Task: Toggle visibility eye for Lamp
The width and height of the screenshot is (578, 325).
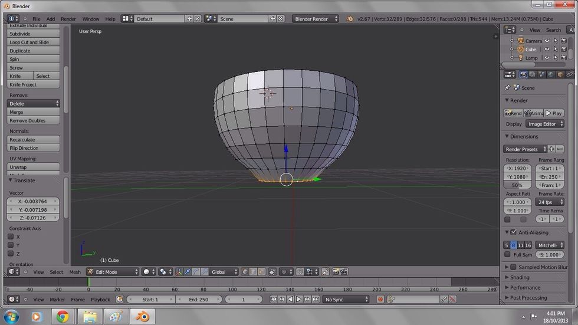Action: (x=547, y=57)
